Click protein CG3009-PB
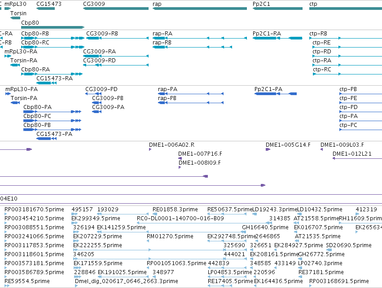Image resolution: width=382 pixels, height=288 pixels. pos(97,103)
